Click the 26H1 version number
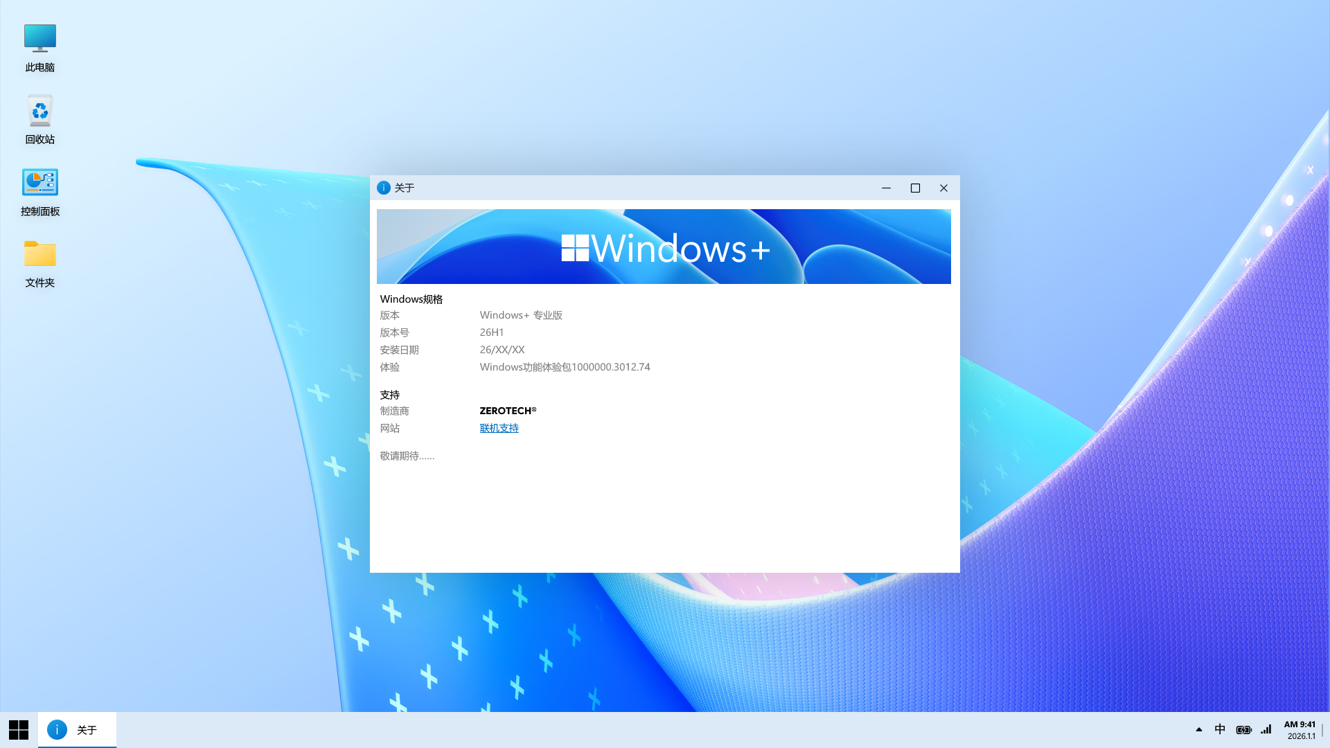 coord(492,332)
